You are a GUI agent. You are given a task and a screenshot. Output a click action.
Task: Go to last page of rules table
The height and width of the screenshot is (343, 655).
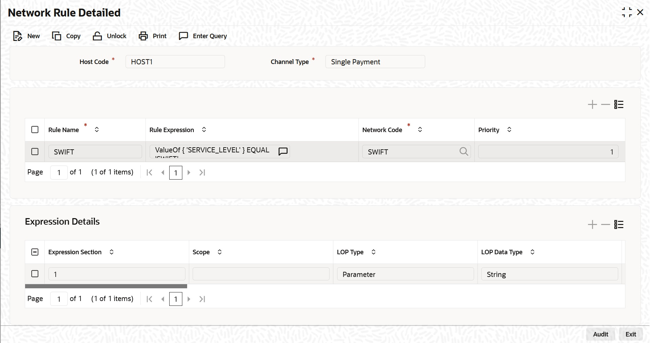(x=202, y=172)
